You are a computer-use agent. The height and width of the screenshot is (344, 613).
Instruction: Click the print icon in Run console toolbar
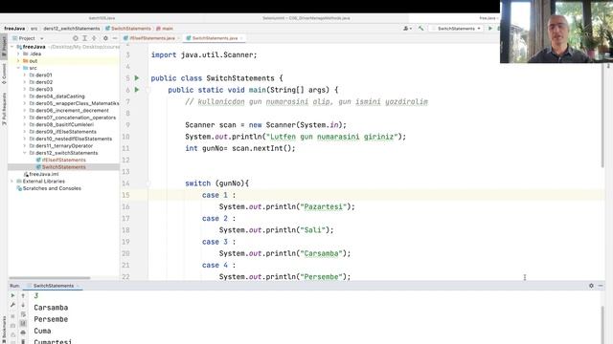pyautogui.click(x=23, y=333)
